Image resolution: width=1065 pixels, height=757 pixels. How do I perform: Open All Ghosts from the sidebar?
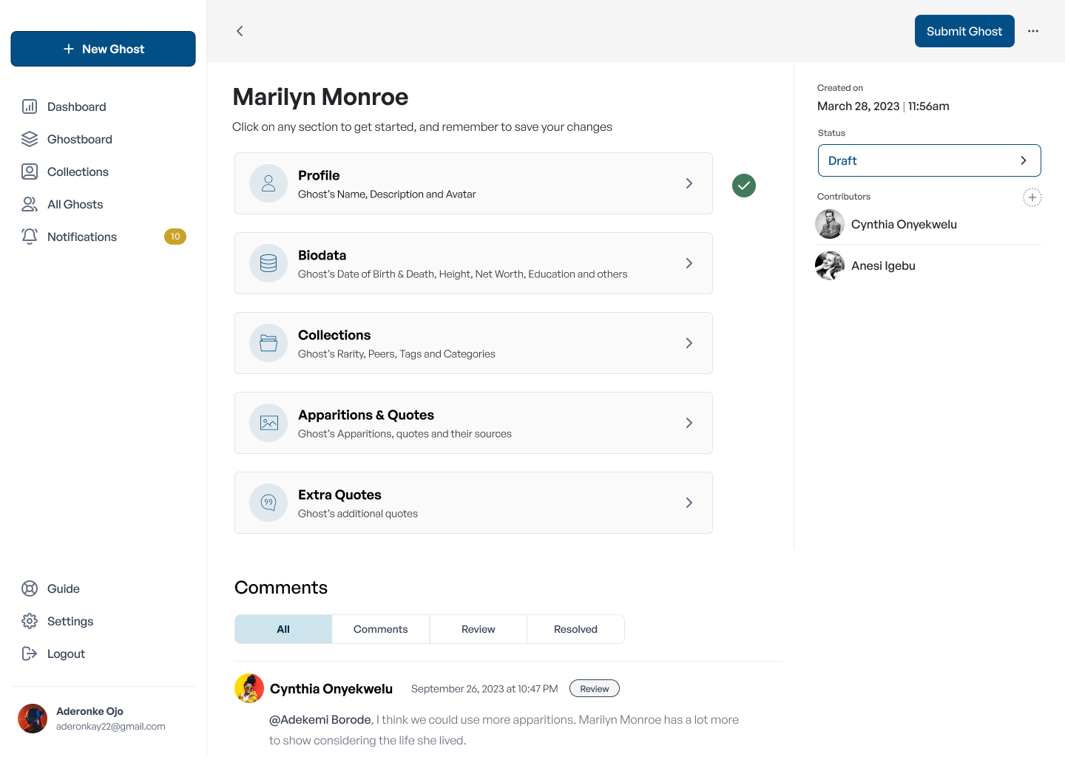pyautogui.click(x=75, y=204)
